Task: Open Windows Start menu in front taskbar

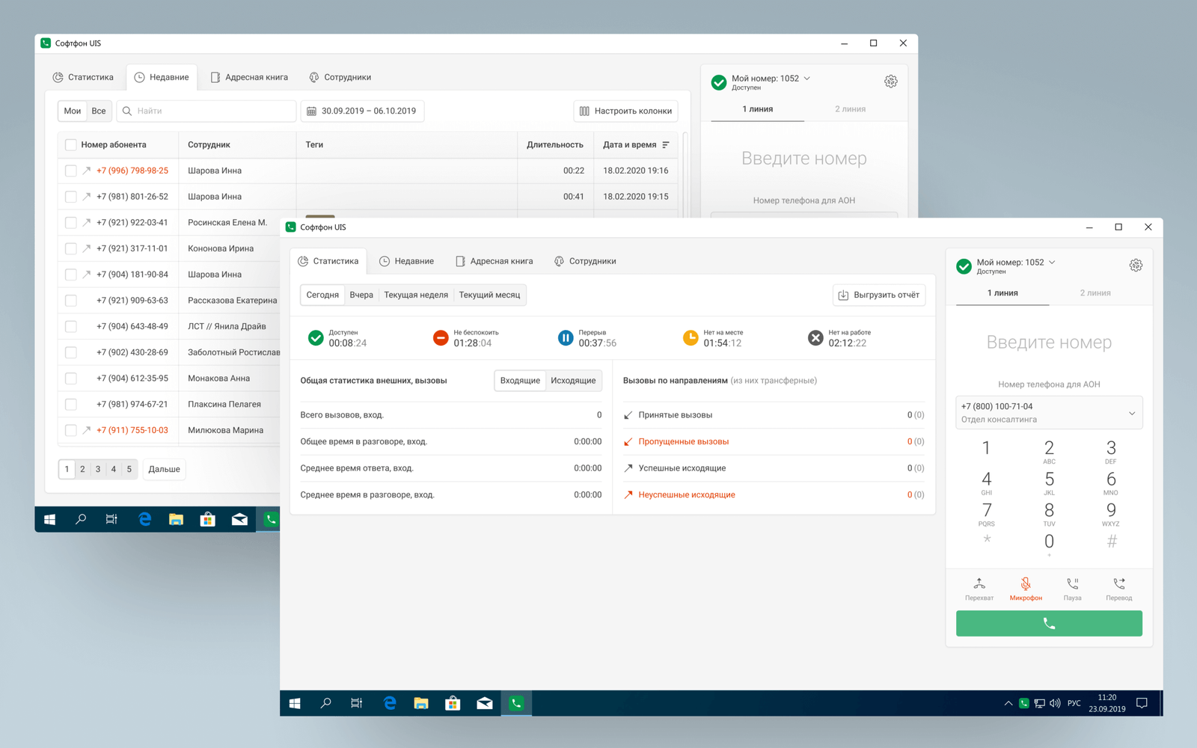Action: coord(295,703)
